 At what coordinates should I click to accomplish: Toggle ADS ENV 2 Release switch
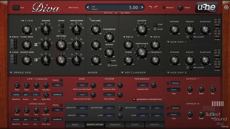(189, 68)
